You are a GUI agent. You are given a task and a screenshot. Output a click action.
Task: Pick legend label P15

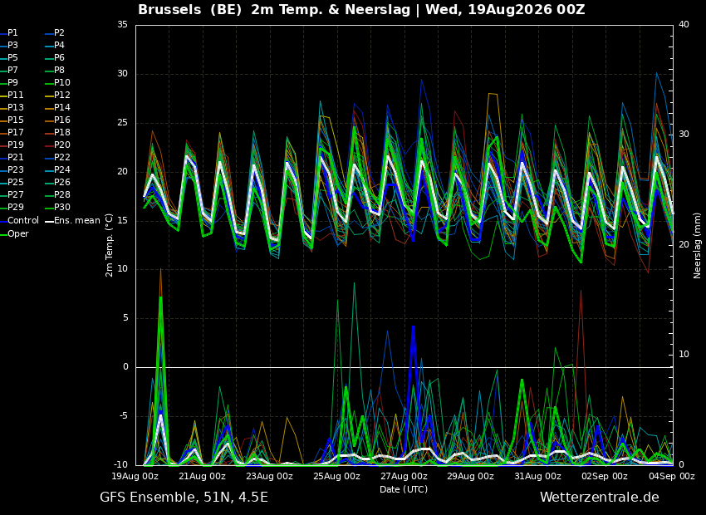(12, 120)
